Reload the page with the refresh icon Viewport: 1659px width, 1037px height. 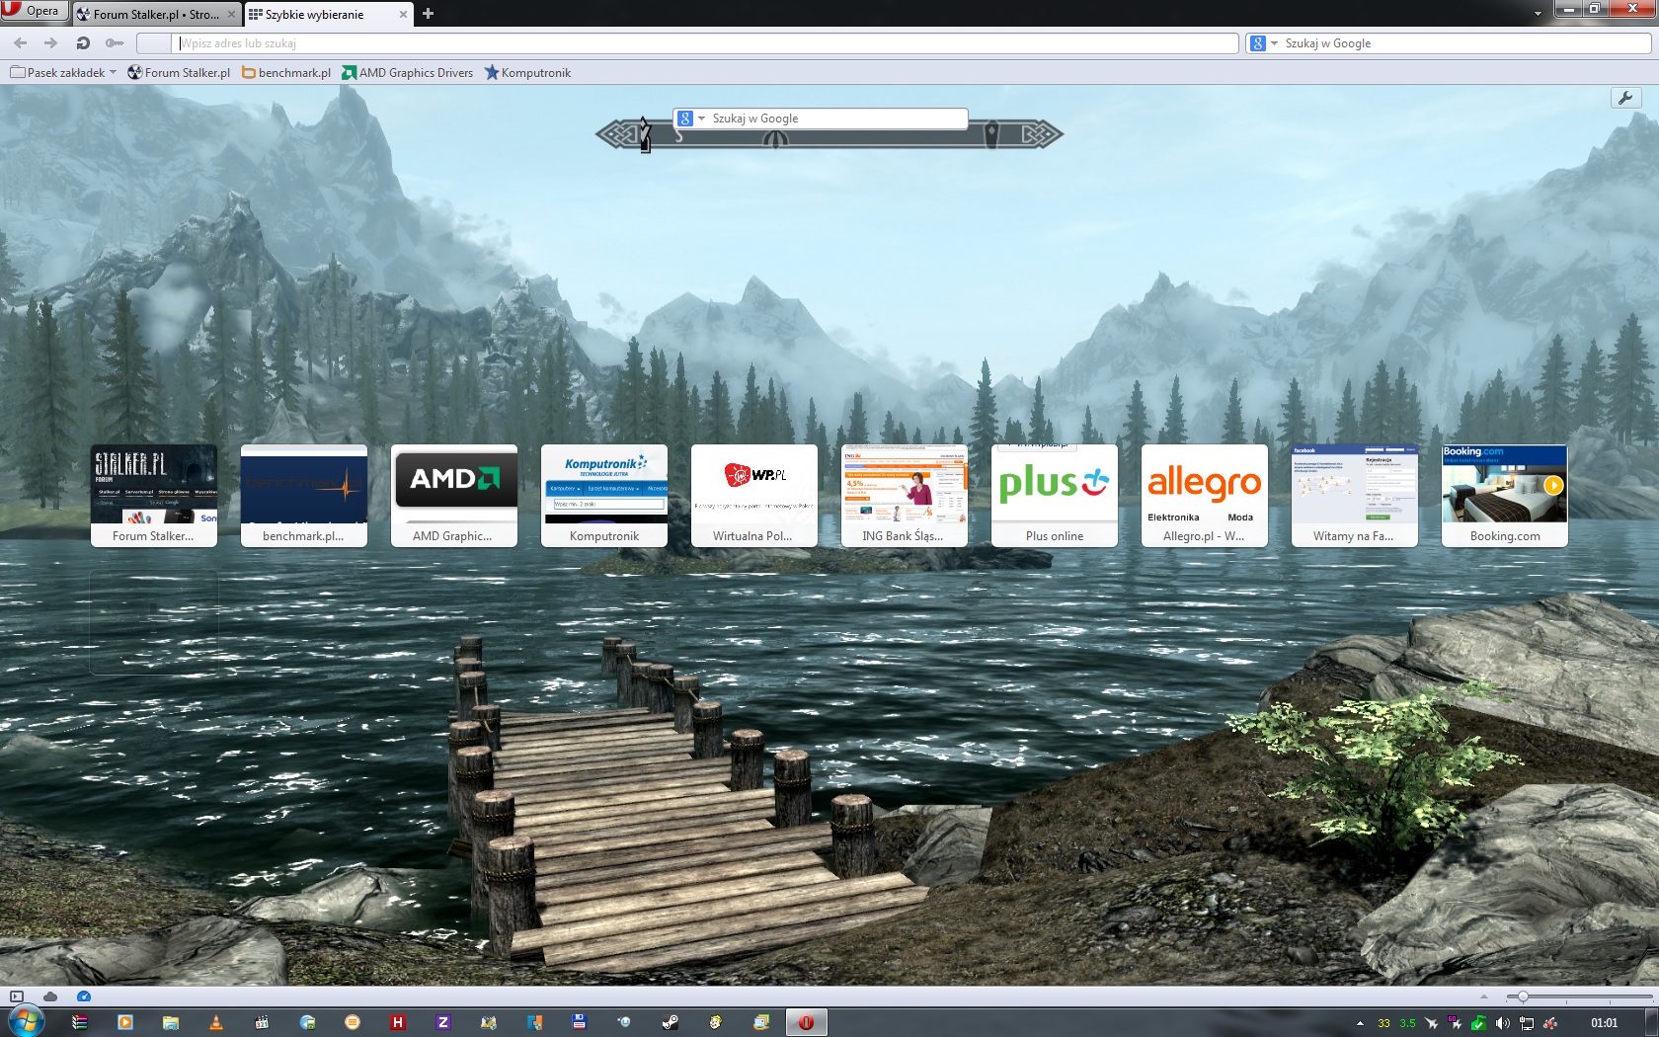(x=83, y=43)
